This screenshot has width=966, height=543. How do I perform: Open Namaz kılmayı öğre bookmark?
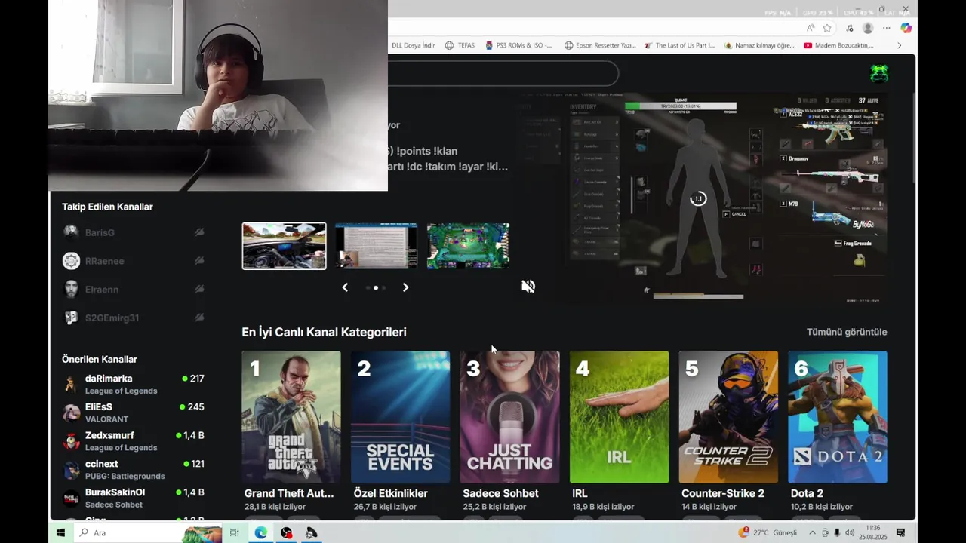(x=758, y=45)
